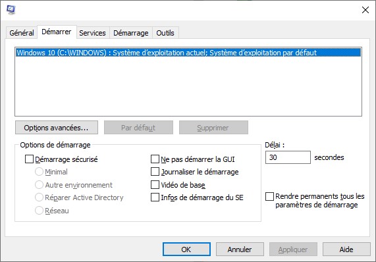Switch to the Général tab
376x262 pixels.
pyautogui.click(x=22, y=33)
